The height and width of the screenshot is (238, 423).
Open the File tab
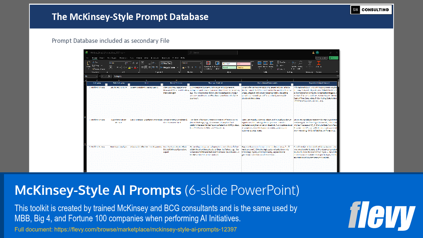pos(87,58)
